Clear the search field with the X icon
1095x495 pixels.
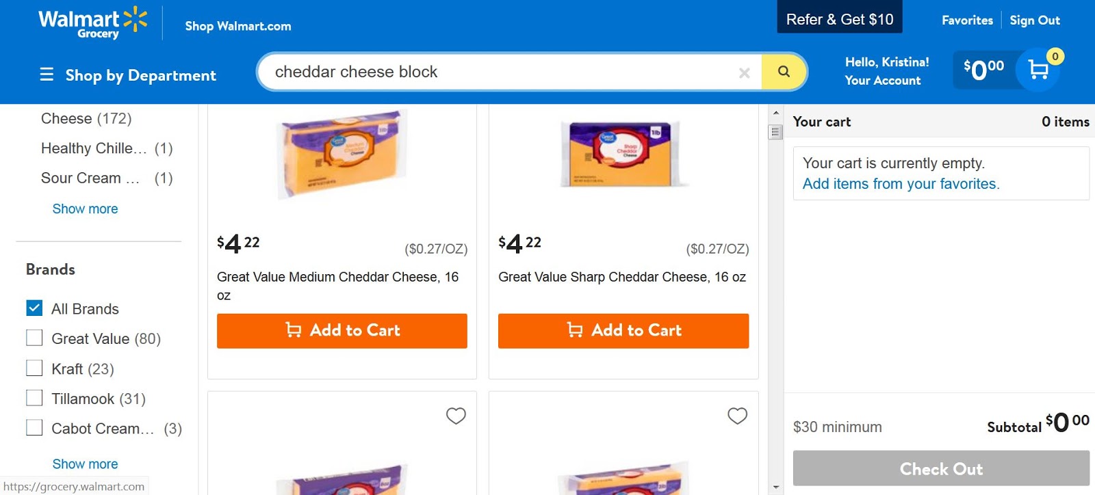pos(745,72)
